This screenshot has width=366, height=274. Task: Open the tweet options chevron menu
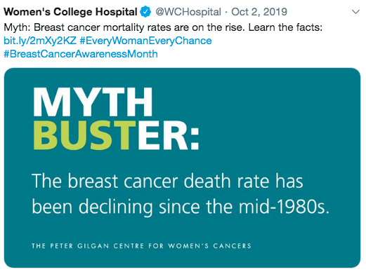pos(355,12)
